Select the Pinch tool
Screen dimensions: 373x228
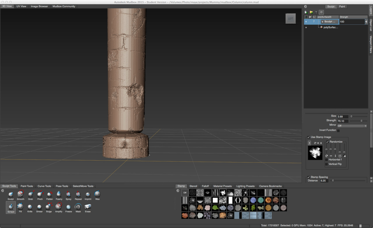tap(40, 195)
